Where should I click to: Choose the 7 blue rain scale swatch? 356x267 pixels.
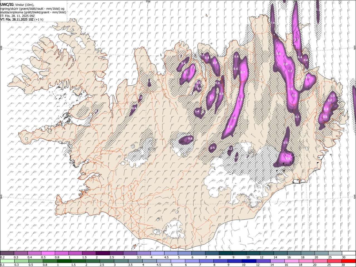[x=206, y=261]
